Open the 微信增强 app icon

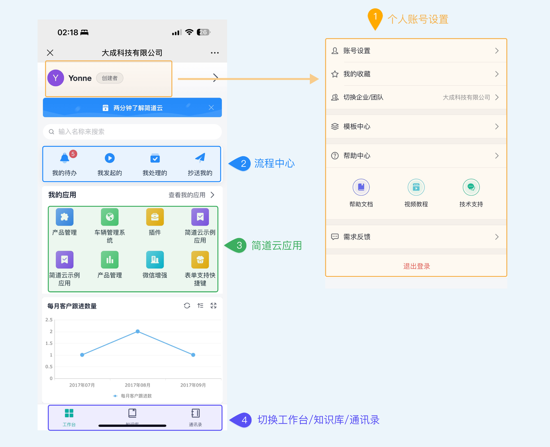click(x=154, y=259)
